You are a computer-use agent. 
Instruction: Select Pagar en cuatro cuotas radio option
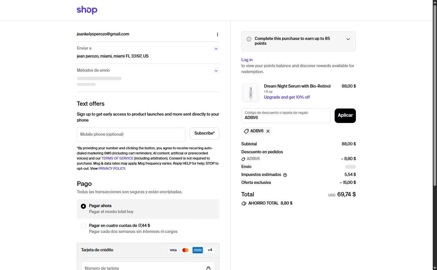tap(83, 226)
